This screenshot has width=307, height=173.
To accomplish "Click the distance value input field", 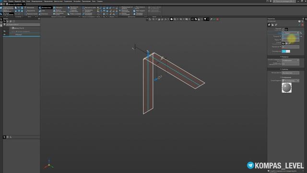I will [x=290, y=47].
